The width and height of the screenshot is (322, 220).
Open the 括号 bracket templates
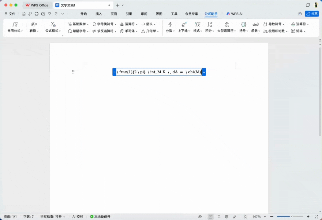click(x=244, y=27)
